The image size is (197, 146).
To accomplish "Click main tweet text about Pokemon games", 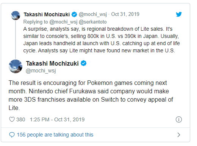I will (x=91, y=95).
